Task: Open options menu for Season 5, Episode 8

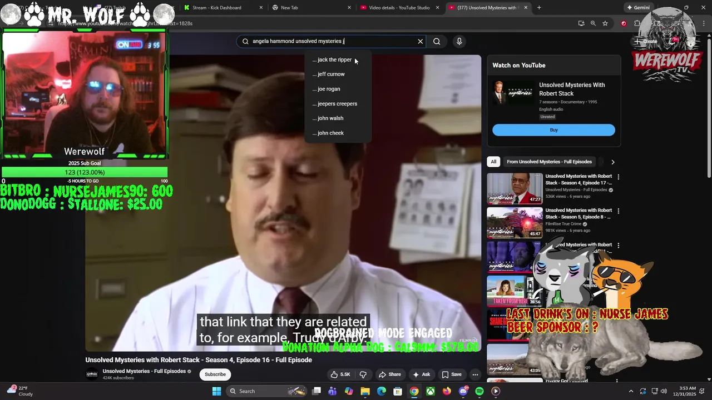Action: coord(618,211)
